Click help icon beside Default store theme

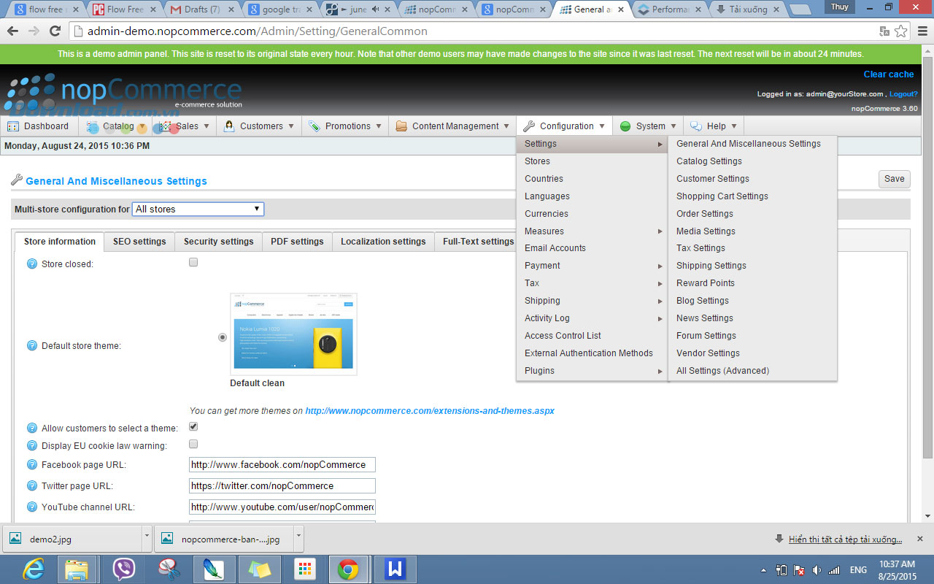(x=32, y=346)
